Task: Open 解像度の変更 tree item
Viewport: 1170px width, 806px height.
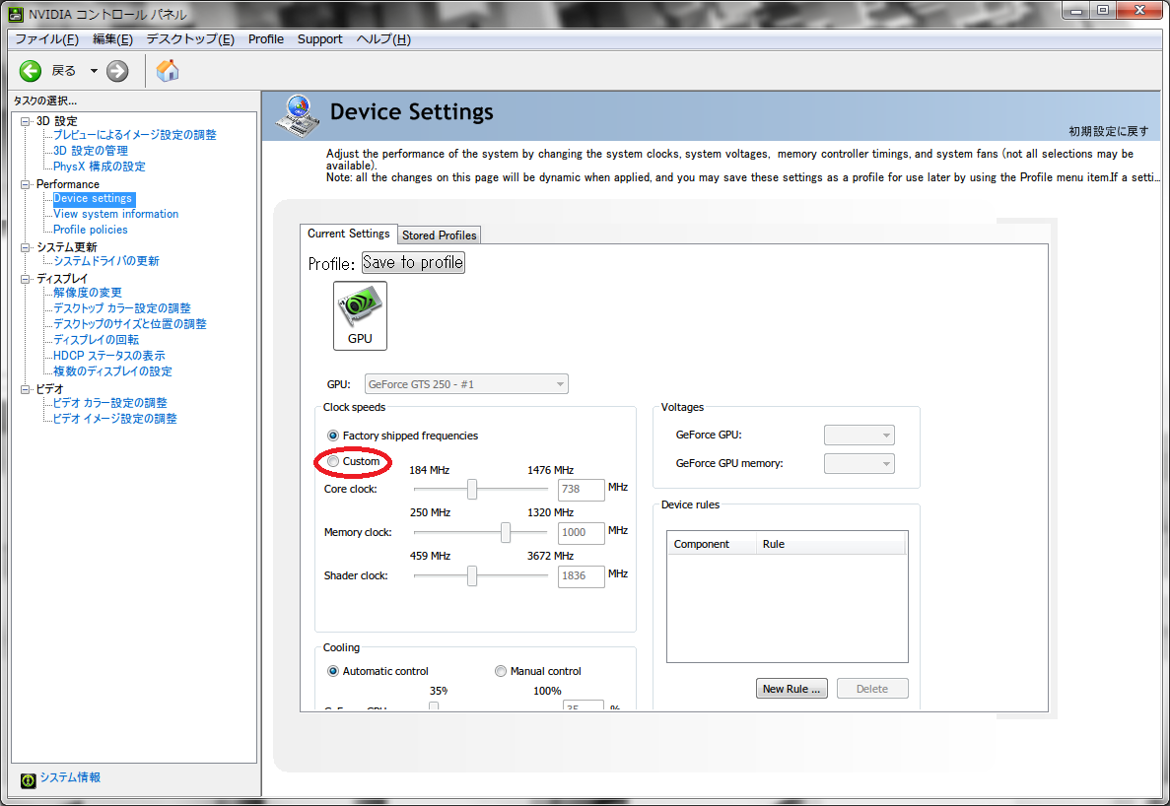Action: pos(88,293)
